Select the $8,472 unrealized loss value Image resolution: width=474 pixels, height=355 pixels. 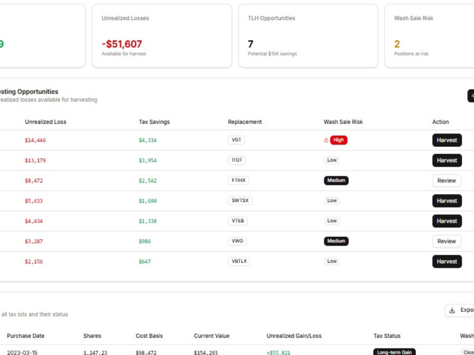coord(34,181)
